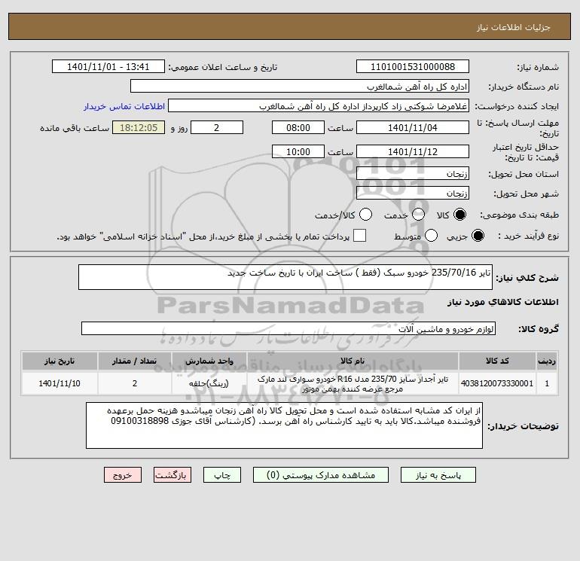Select the کالا/خدمت radio button
This screenshot has width=580, height=561.
(366, 215)
